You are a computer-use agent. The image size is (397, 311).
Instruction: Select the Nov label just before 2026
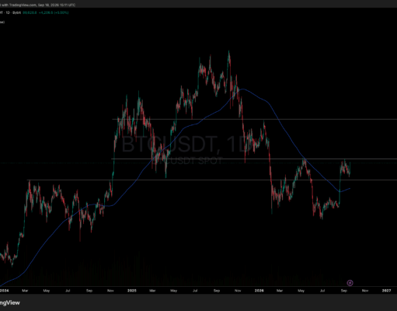238,291
